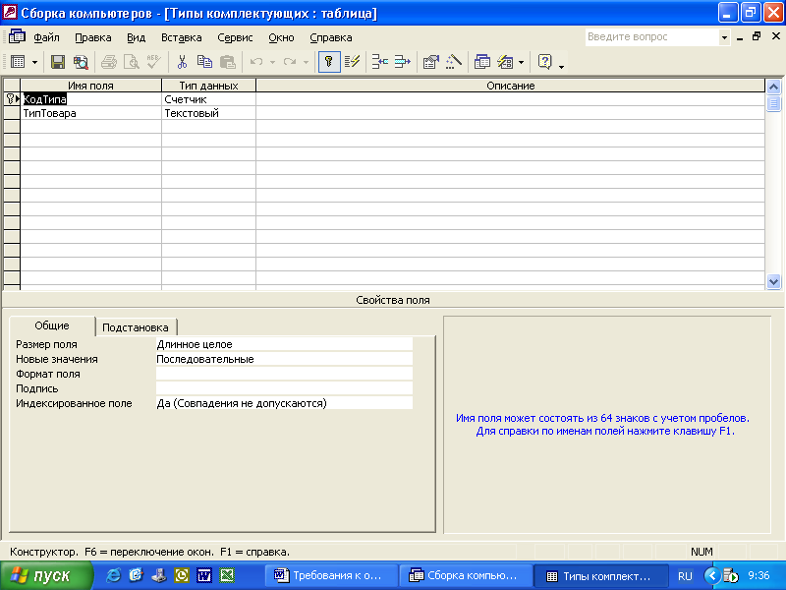Switch to 'Типы комплект…' taskbar button
Viewport: 786px width, 590px height.
600,576
